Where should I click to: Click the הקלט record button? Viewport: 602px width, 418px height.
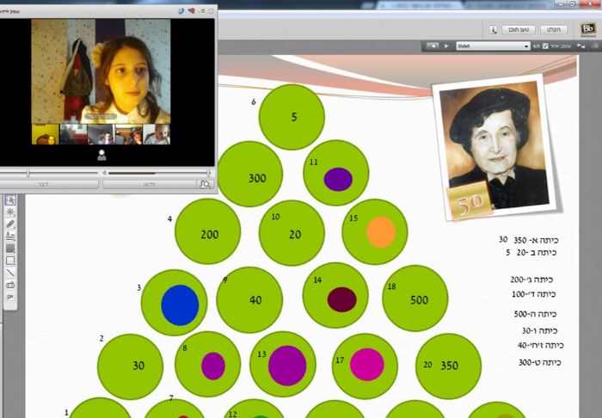554,29
